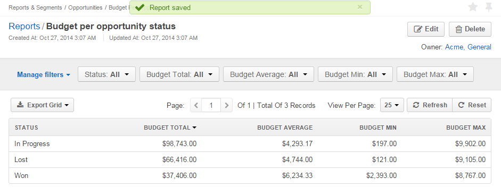Change View Per Page value 25
The image size is (501, 195).
[392, 105]
